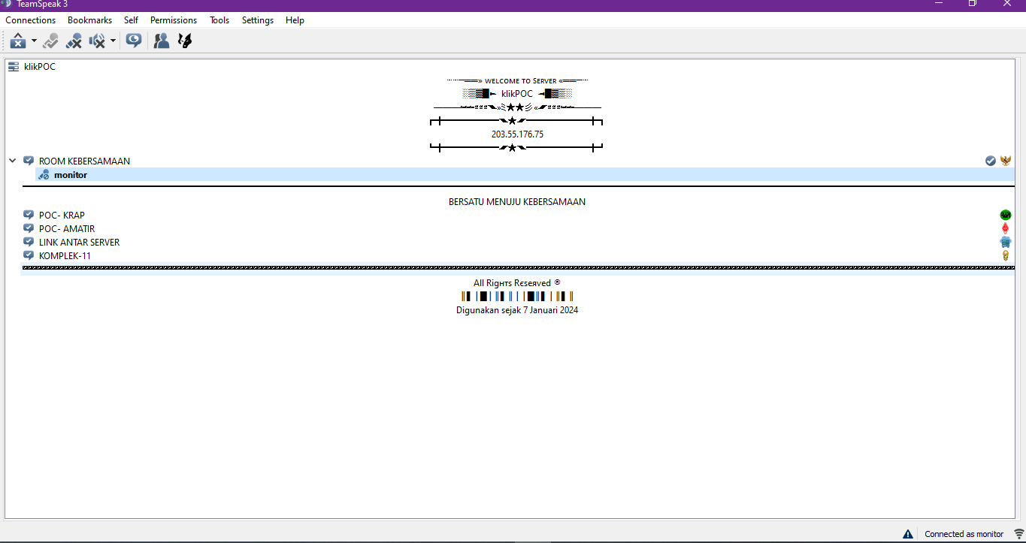Click the warning triangle in status bar
Viewport: 1026px width, 543px height.
pos(908,534)
